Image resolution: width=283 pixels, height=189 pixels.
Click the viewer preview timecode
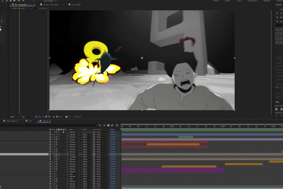click(x=77, y=117)
